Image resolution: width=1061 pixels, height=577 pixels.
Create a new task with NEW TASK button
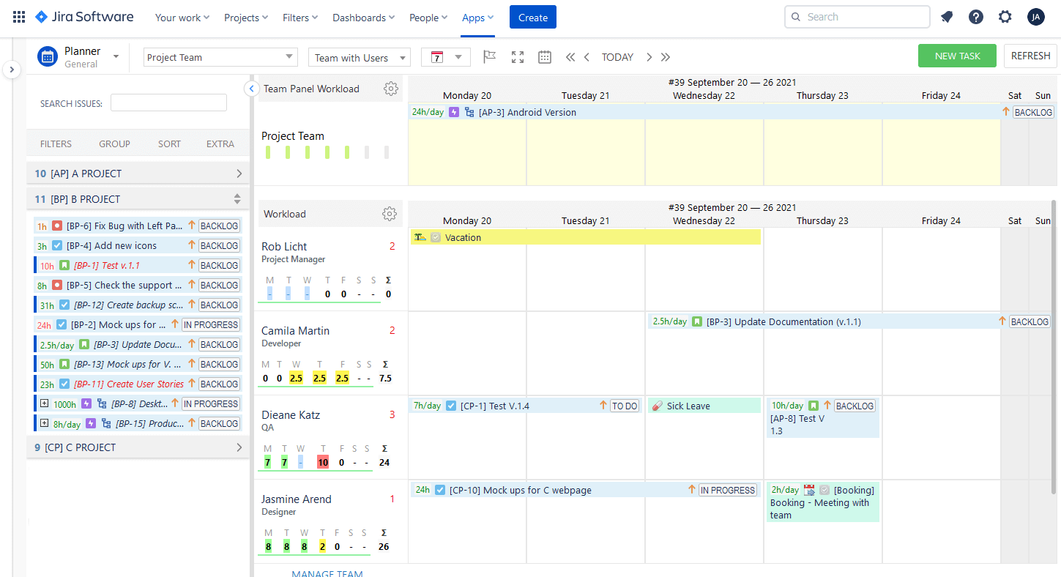(x=957, y=55)
